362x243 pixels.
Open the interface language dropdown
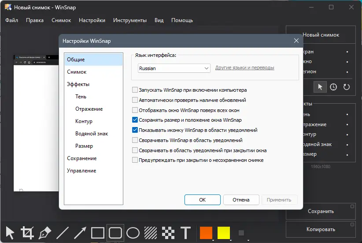[x=174, y=68]
